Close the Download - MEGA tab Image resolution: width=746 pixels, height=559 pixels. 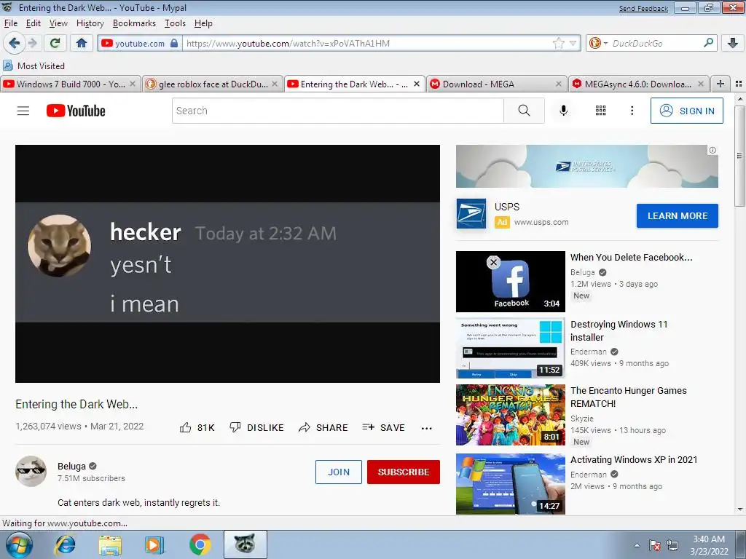(559, 84)
